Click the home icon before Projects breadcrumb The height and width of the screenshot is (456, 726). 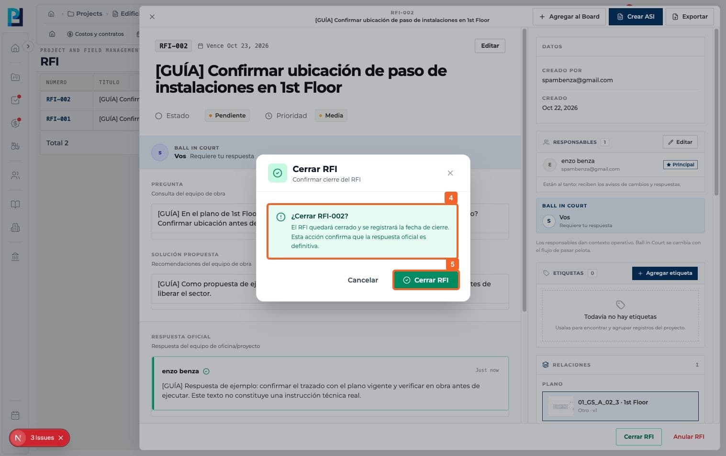51,14
